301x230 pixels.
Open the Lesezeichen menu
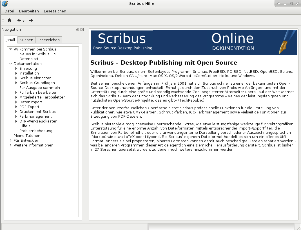[55, 11]
